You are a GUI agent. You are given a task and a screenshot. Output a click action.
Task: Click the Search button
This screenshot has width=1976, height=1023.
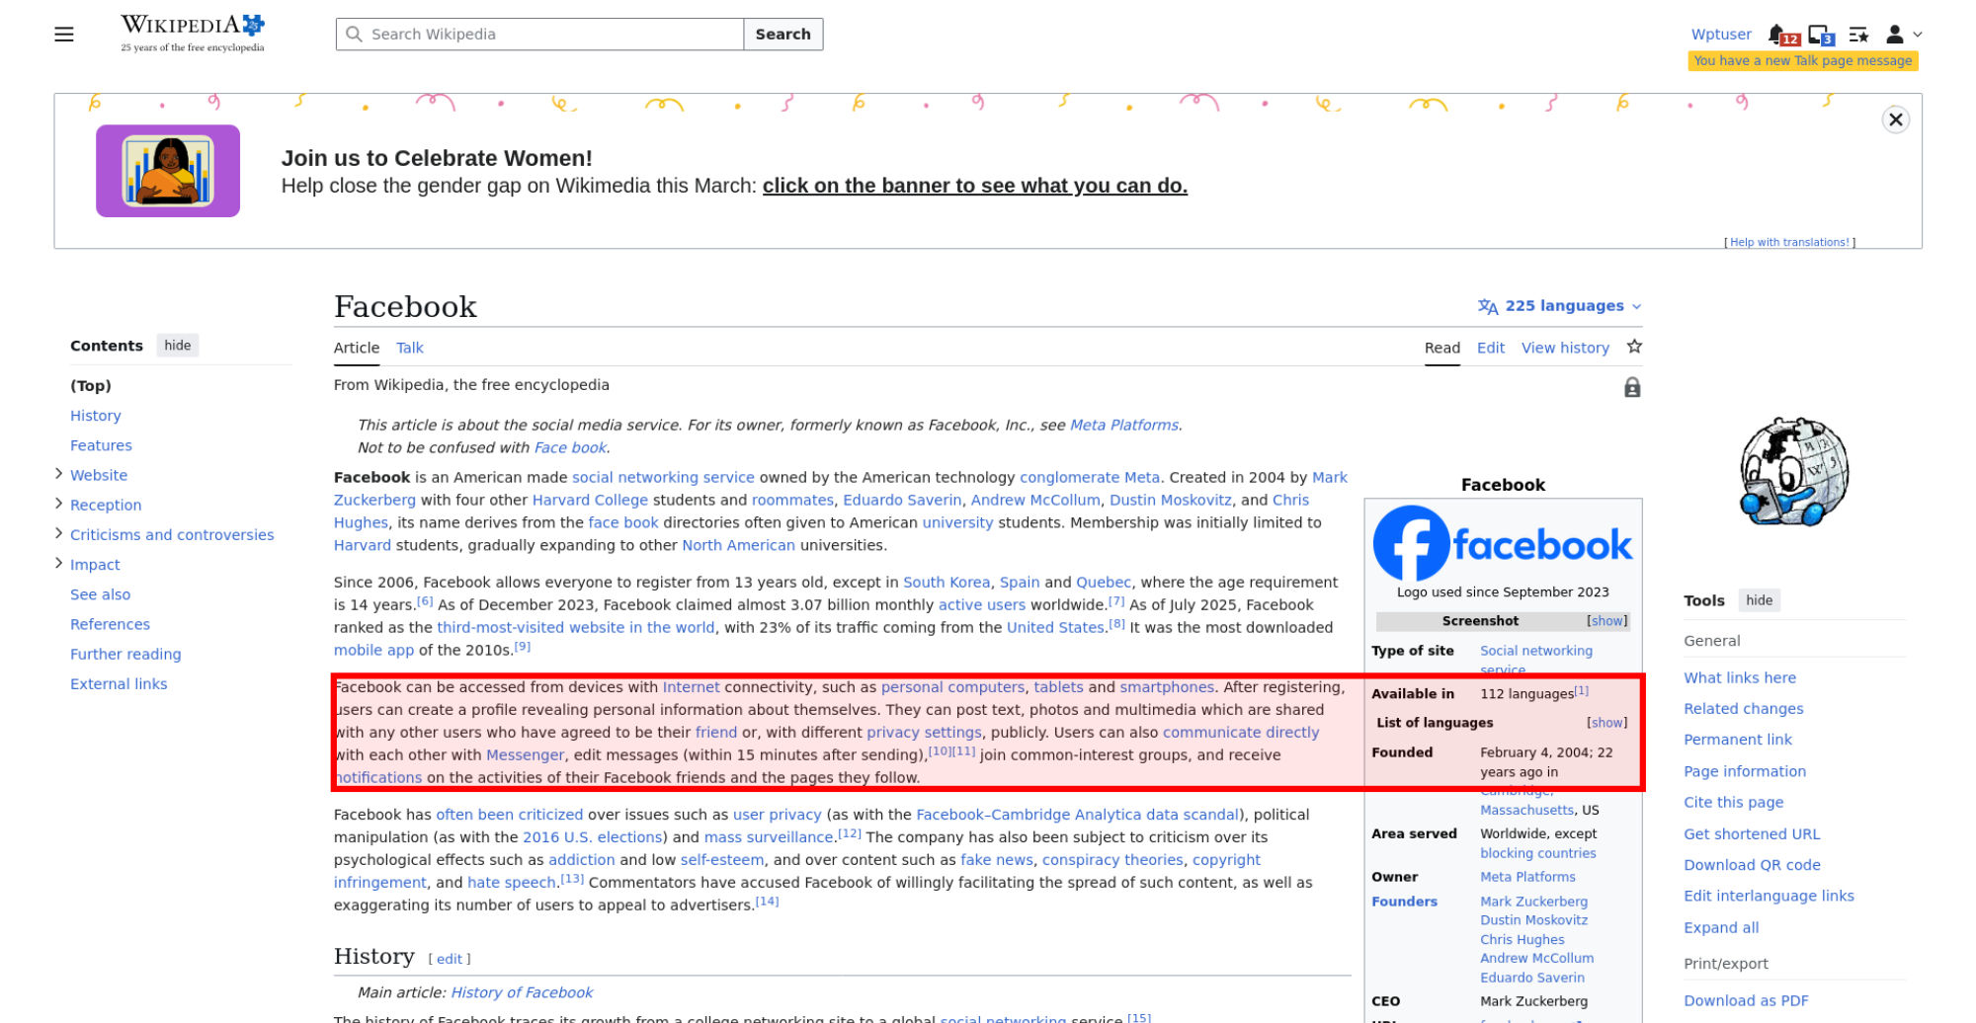[x=782, y=35]
